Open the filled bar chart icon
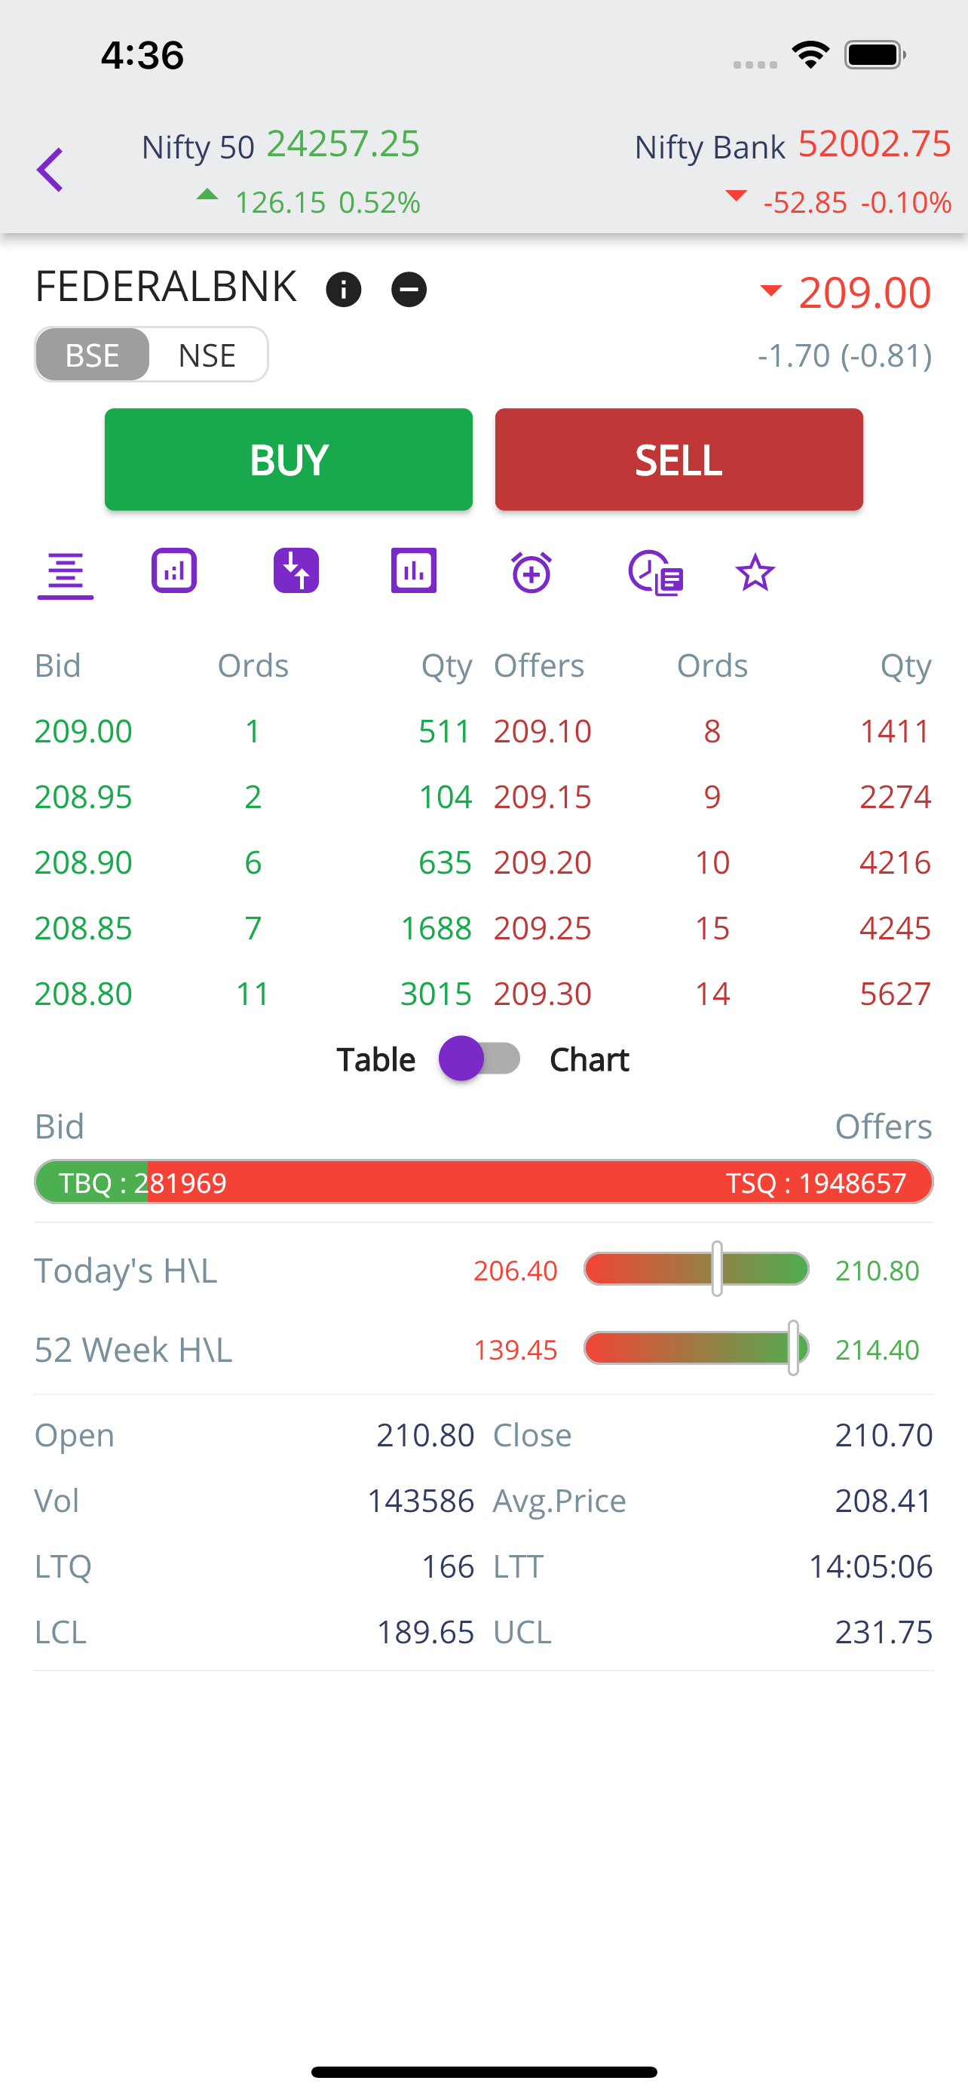The height and width of the screenshot is (2096, 968). pyautogui.click(x=414, y=571)
